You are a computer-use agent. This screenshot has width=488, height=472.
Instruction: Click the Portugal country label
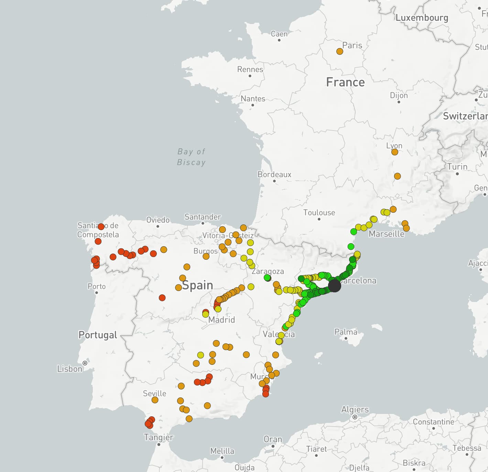[98, 335]
